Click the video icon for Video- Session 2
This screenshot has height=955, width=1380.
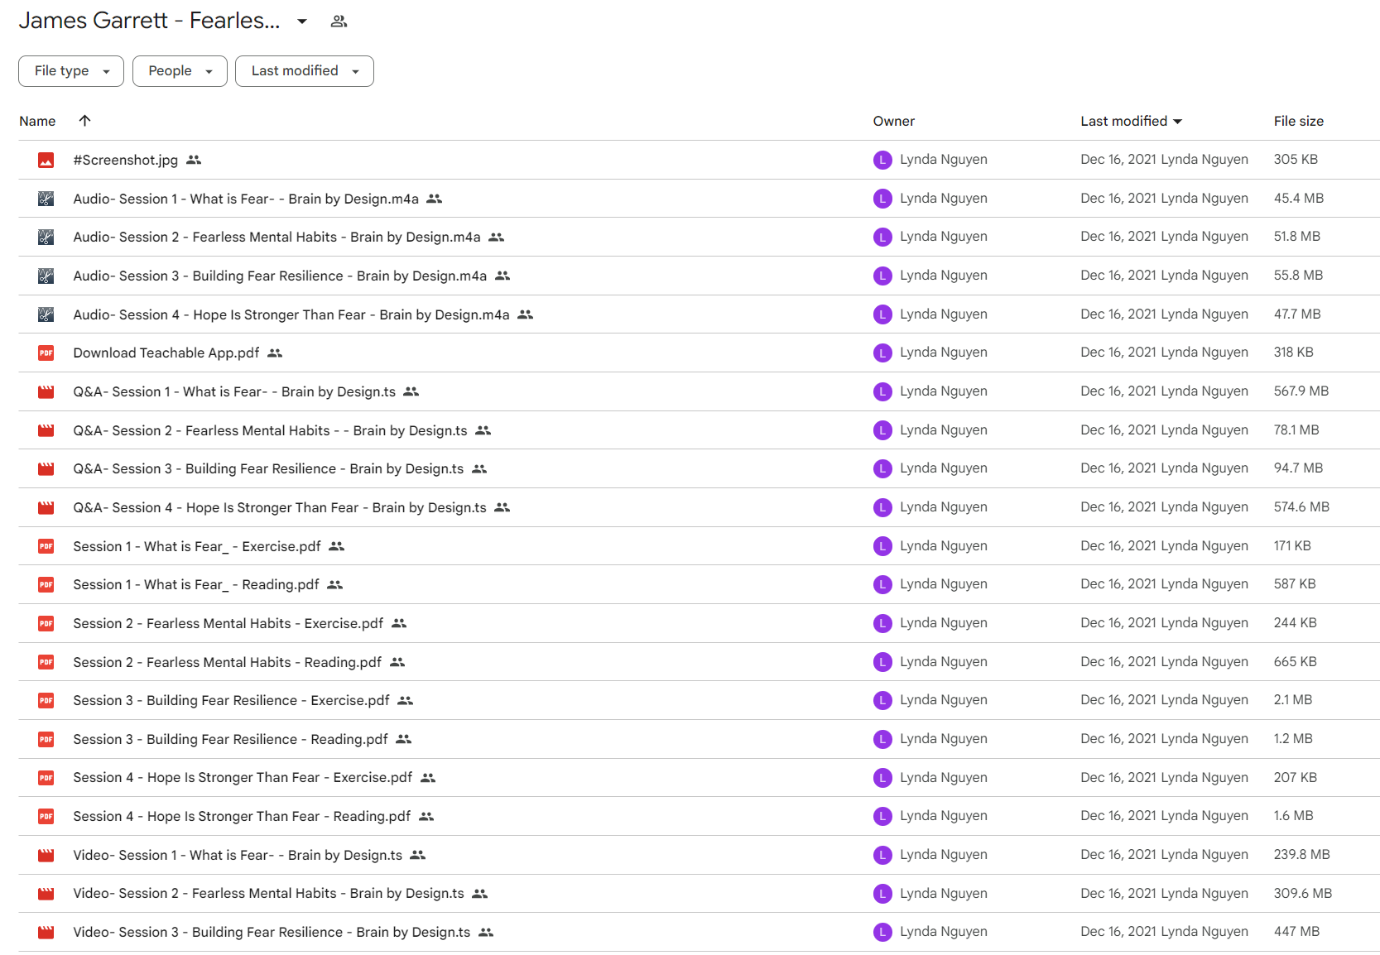pyautogui.click(x=46, y=894)
